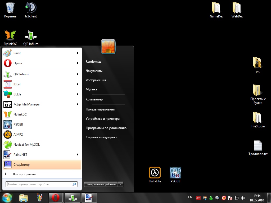Viewport: 271px width, 203px height.
Task: Expand Все программы list
Action: click(24, 174)
